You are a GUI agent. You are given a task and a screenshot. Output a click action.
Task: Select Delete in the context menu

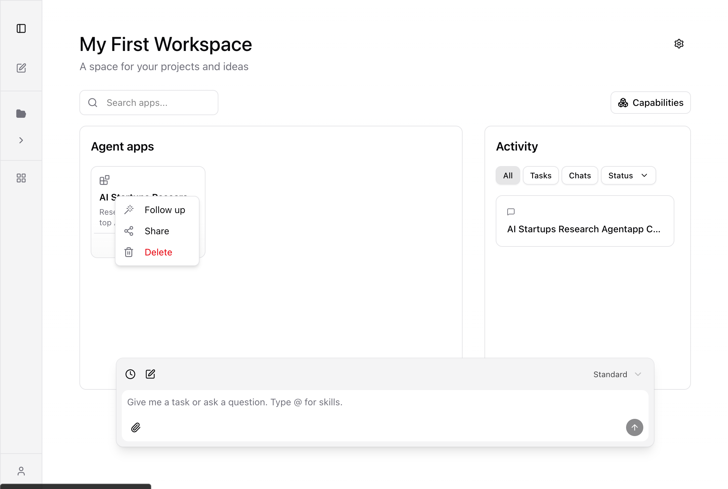[158, 252]
